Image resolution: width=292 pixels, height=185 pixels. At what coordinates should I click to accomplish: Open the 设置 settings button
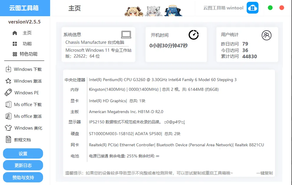click(23, 153)
